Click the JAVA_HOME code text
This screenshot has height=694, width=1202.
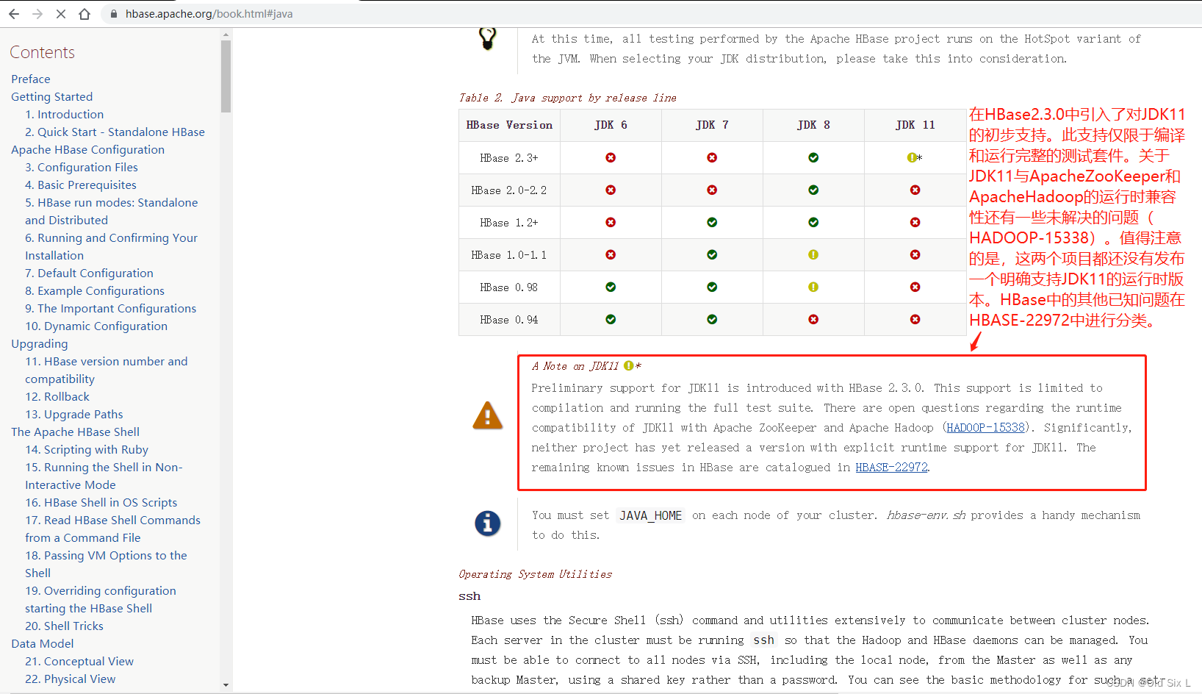point(651,515)
